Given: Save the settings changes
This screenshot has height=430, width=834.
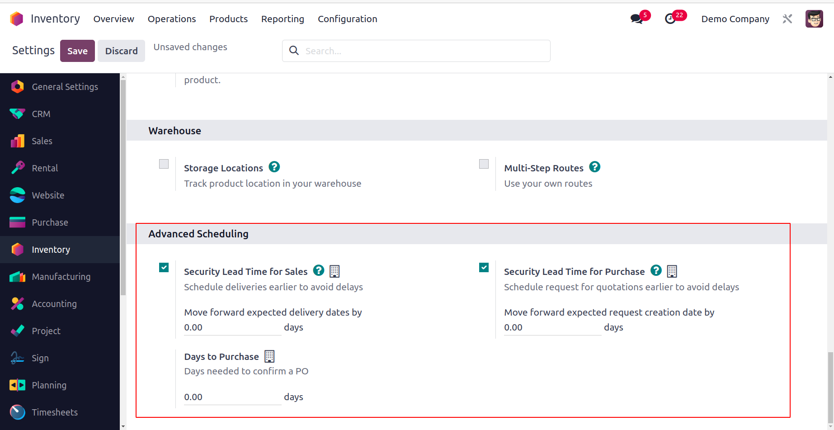Looking at the screenshot, I should [x=77, y=51].
